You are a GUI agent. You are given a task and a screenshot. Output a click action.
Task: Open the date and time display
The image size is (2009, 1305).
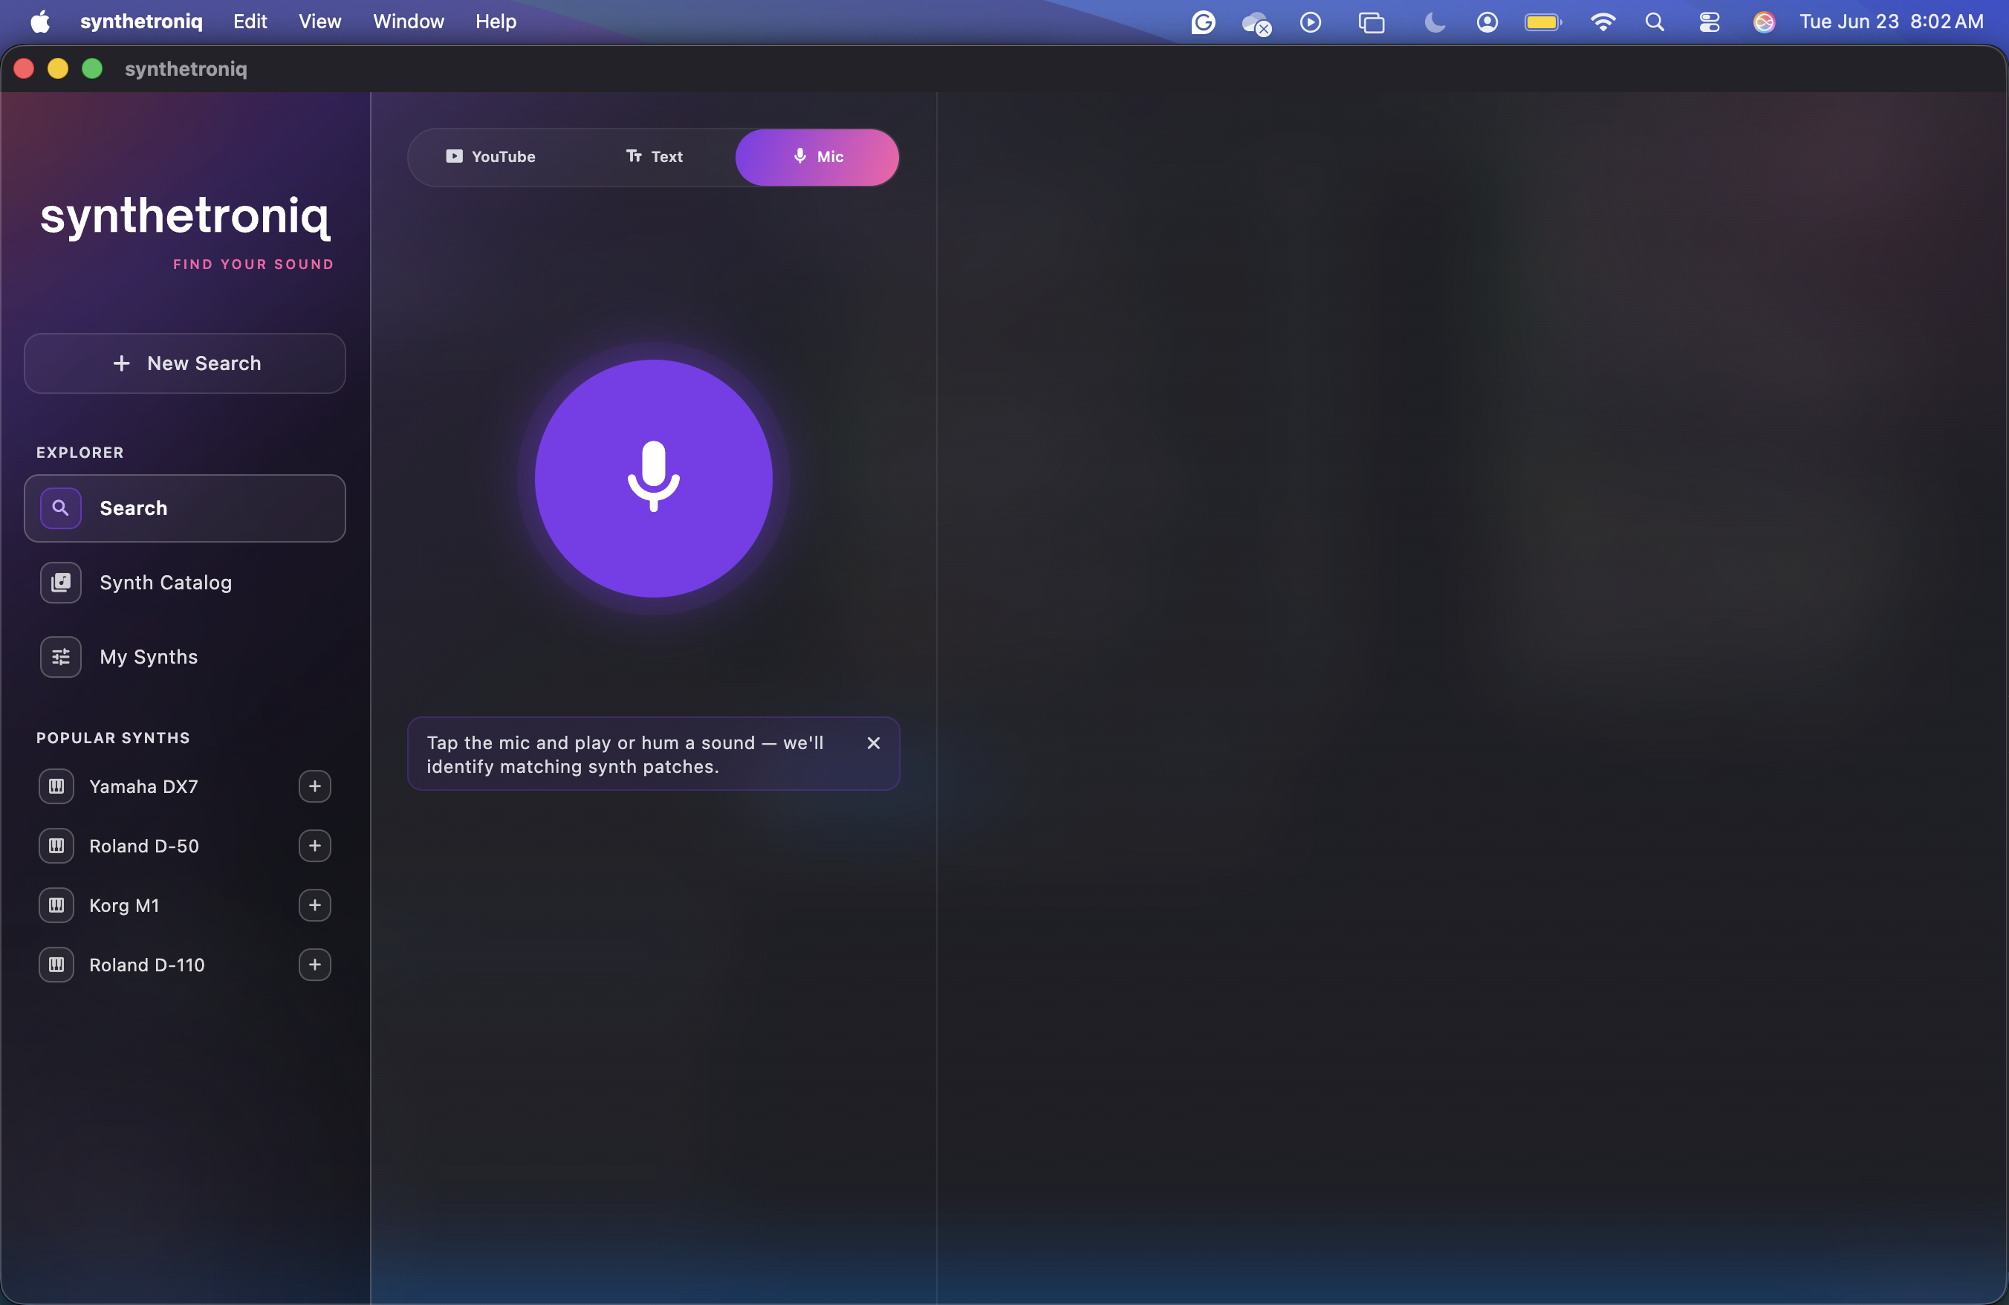point(1891,22)
